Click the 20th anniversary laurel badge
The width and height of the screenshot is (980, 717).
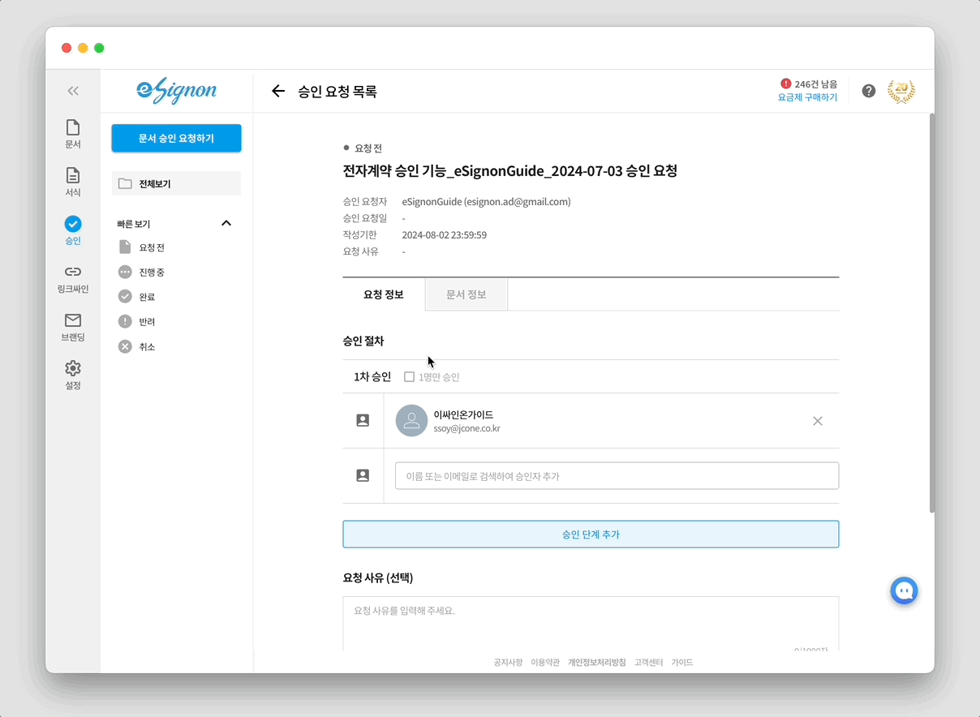click(900, 91)
